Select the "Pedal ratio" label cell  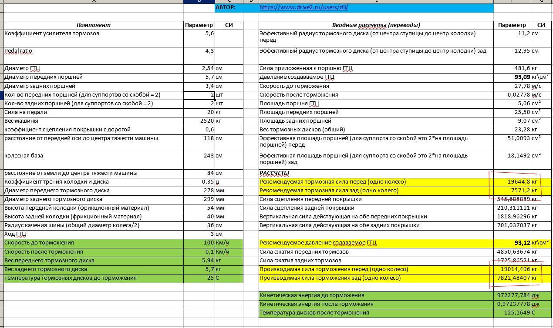pos(94,56)
